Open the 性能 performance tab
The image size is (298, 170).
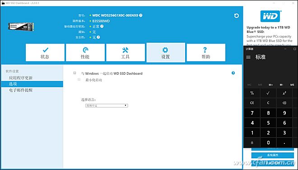pos(85,53)
